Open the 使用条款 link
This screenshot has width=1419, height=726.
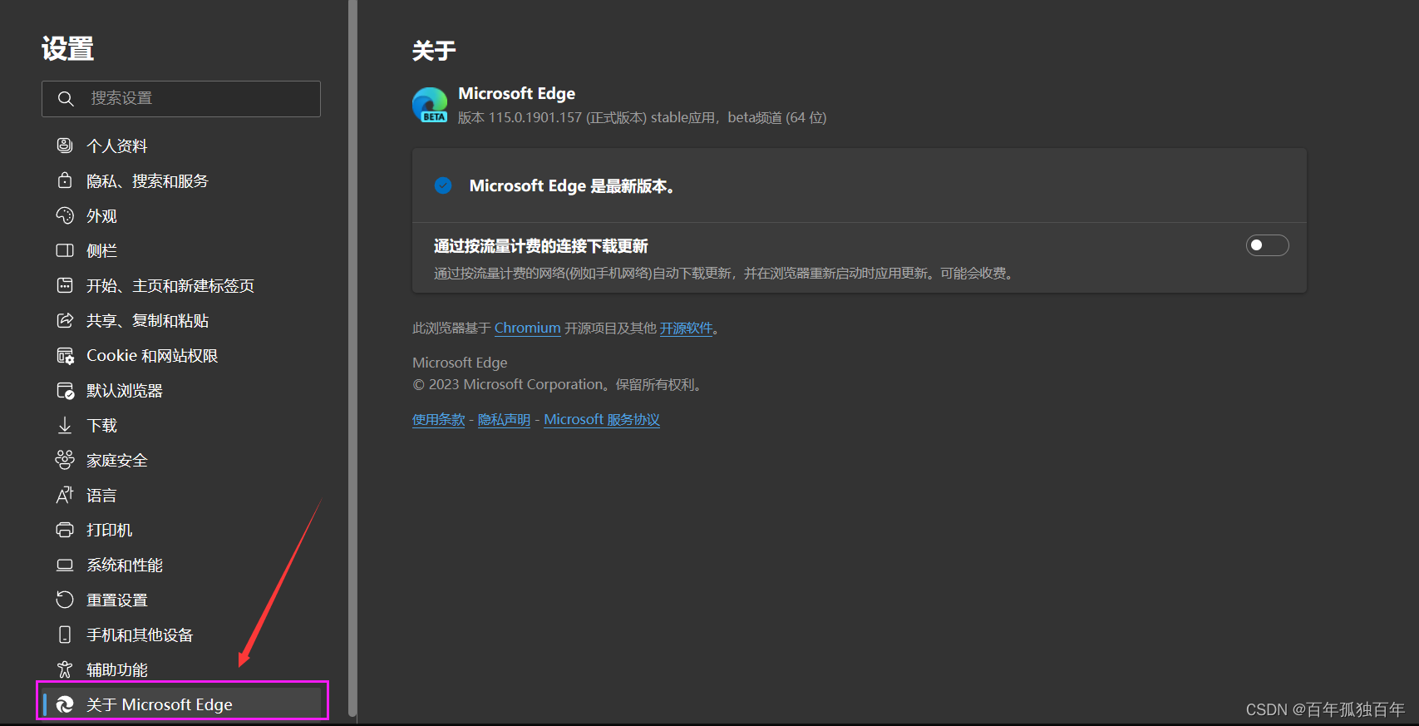coord(438,419)
